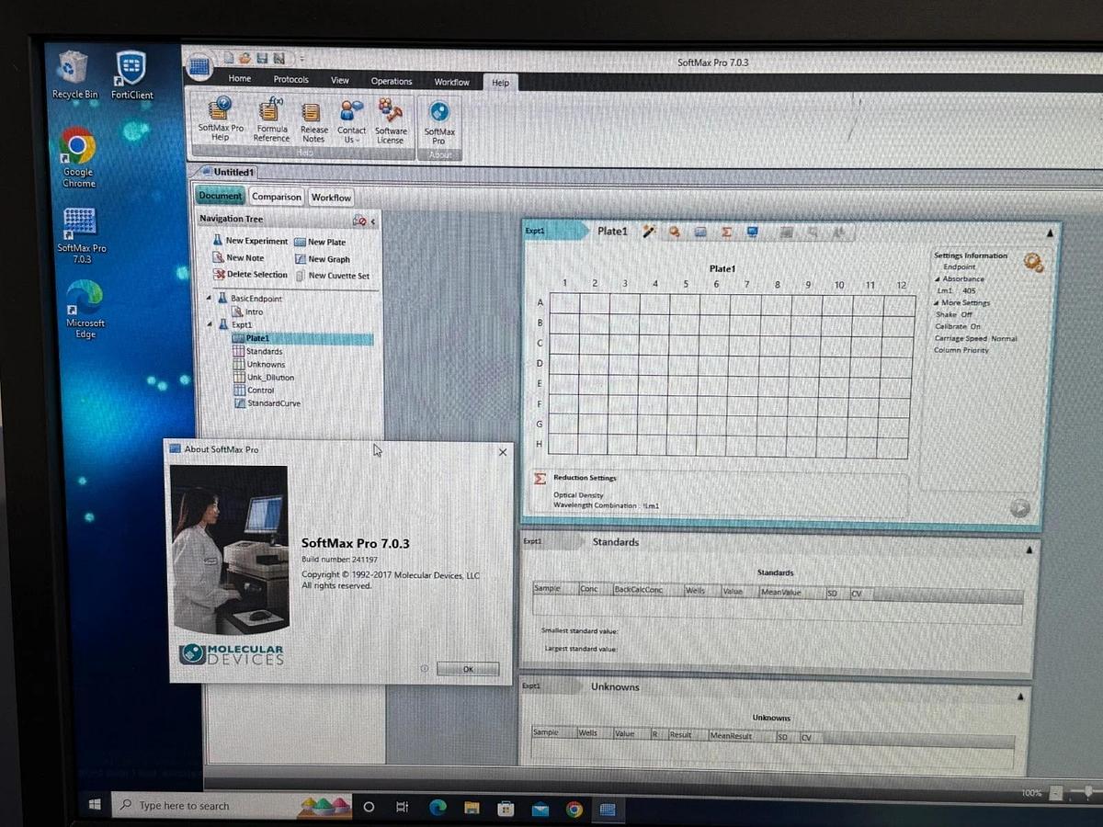Click the zoom slider in the status bar
This screenshot has height=827, width=1103.
[x=1088, y=791]
